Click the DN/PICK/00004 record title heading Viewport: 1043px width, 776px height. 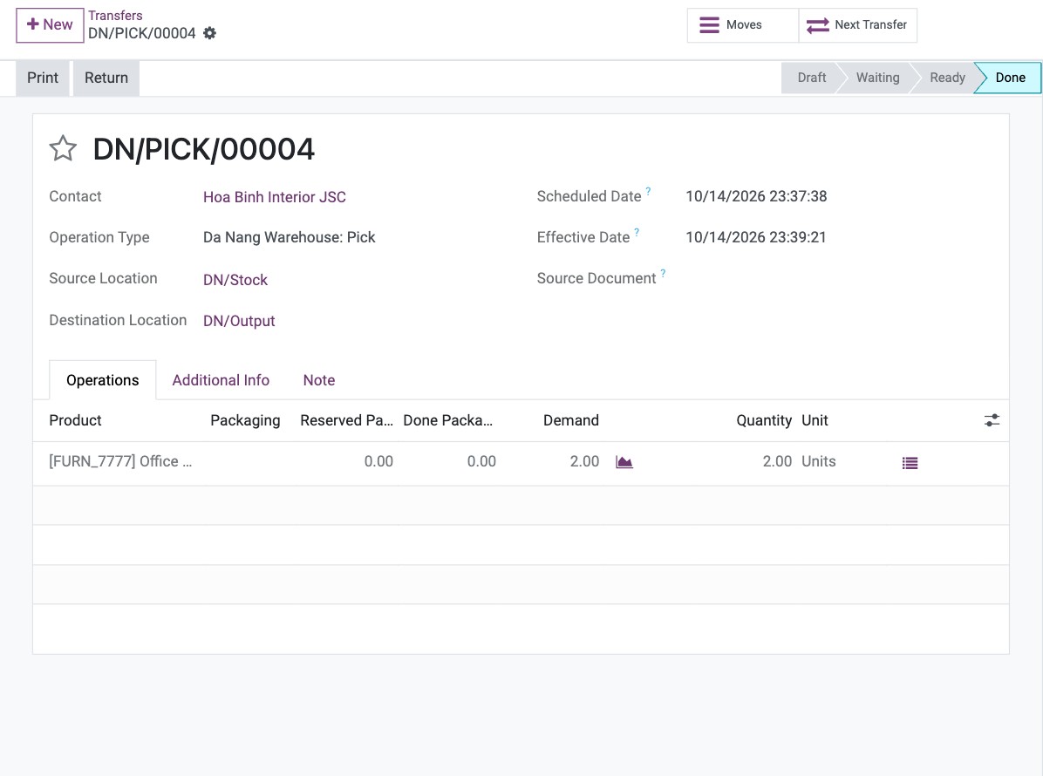coord(203,149)
